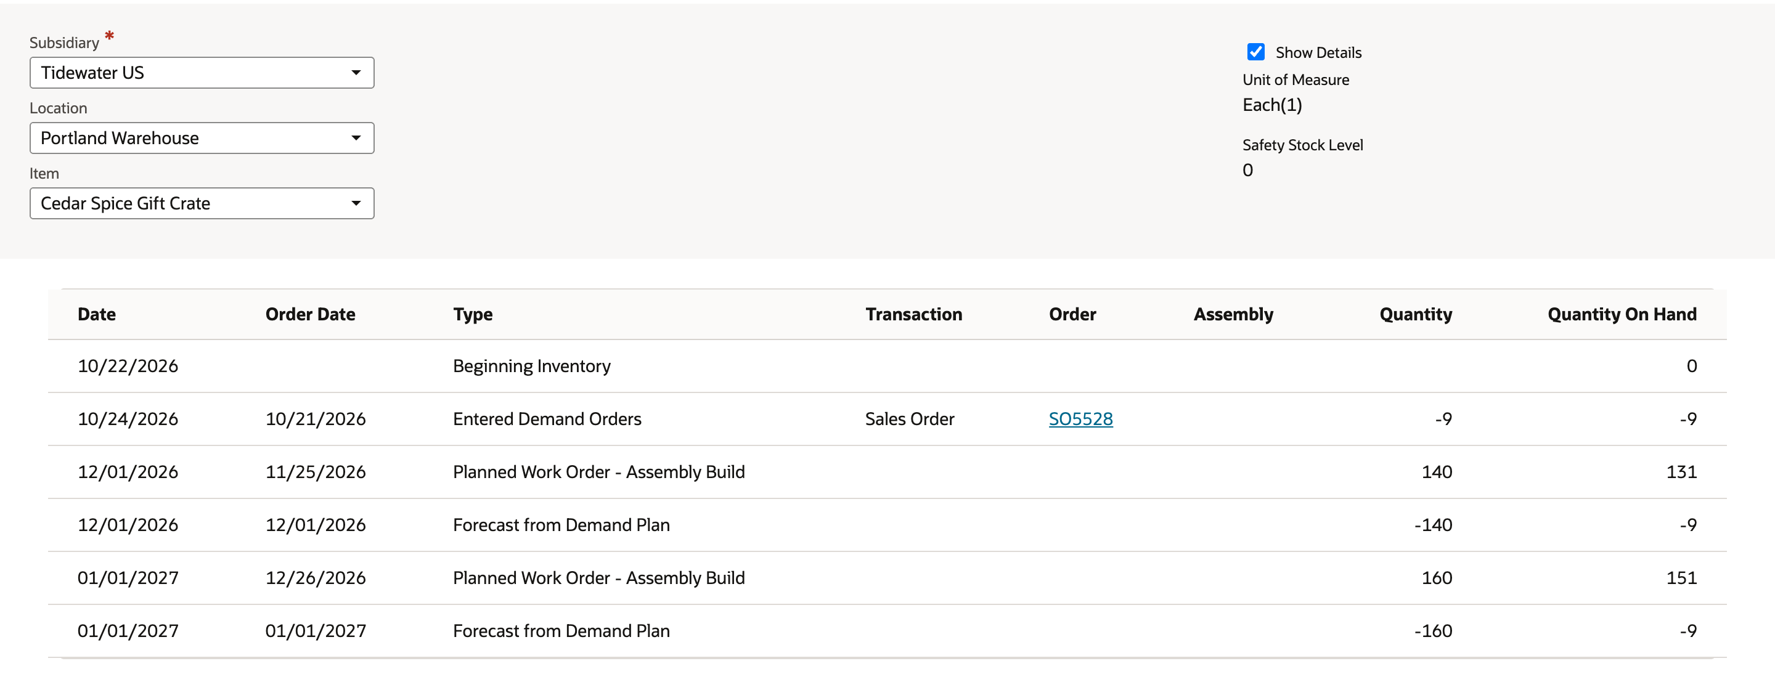Select the Beginning Inventory row text
The image size is (1775, 690).
pos(531,367)
